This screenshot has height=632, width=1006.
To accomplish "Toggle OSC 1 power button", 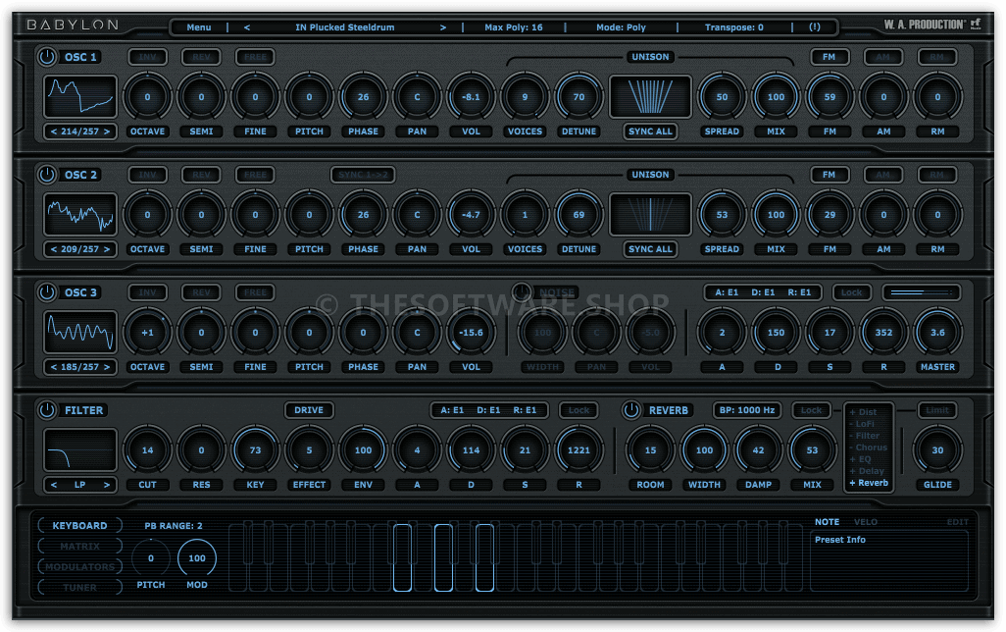I will tap(47, 57).
